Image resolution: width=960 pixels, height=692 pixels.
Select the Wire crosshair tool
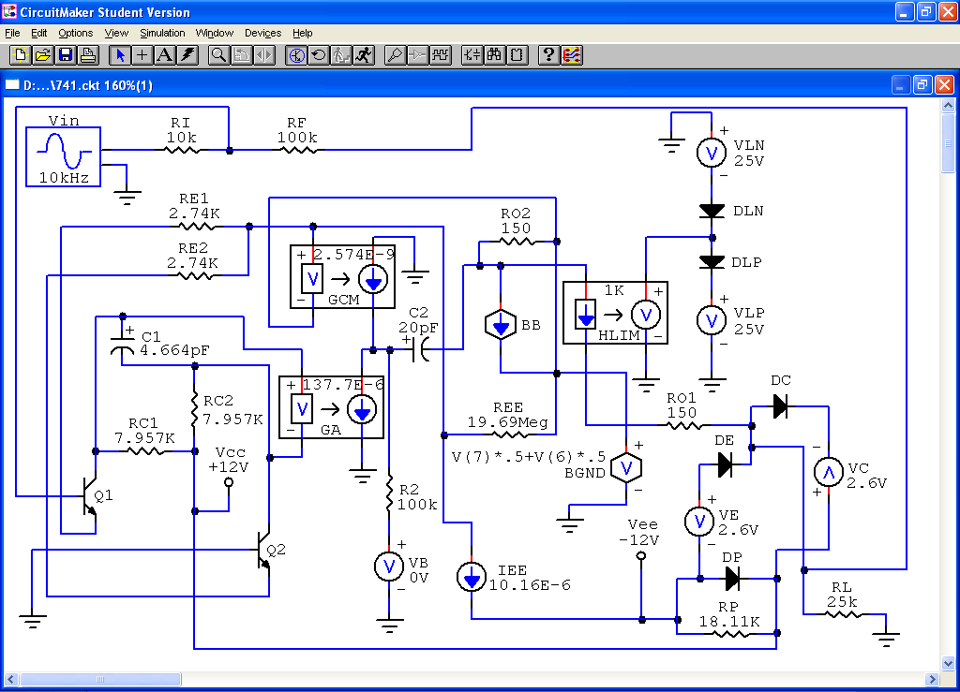(142, 55)
